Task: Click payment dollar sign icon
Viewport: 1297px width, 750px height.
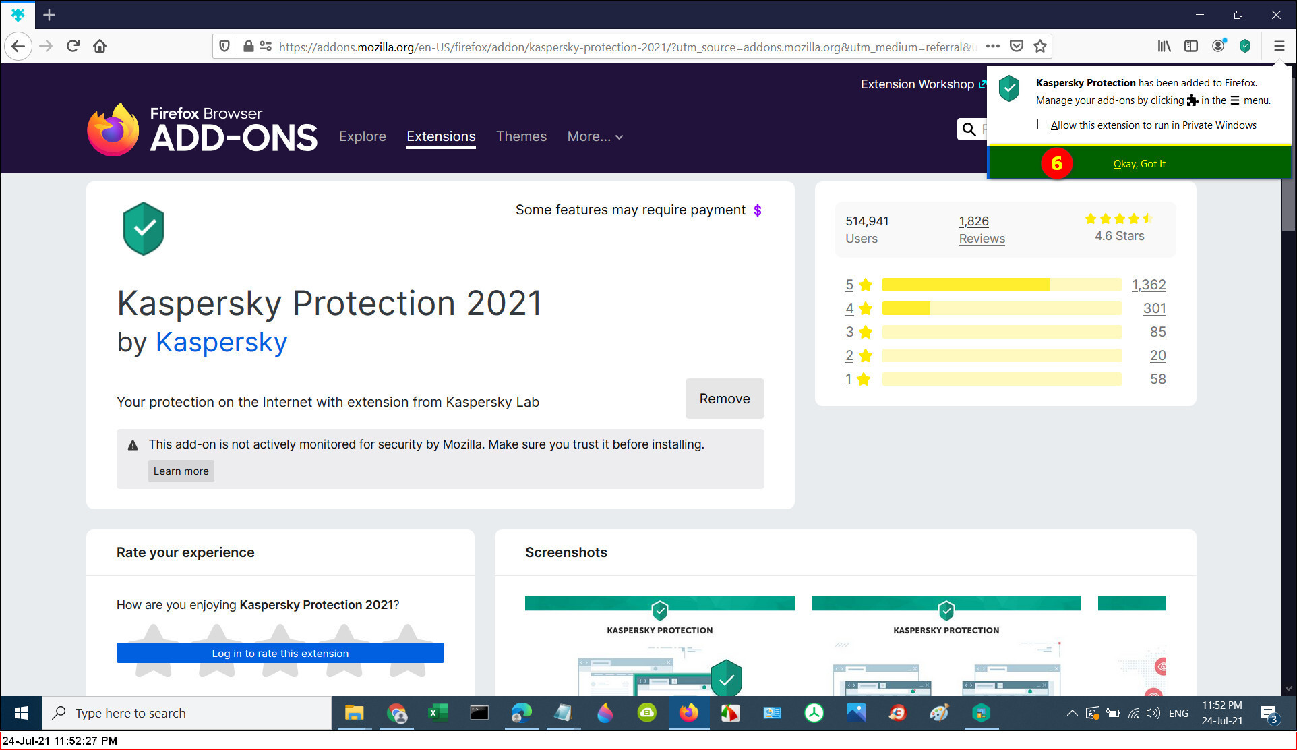Action: (x=758, y=210)
